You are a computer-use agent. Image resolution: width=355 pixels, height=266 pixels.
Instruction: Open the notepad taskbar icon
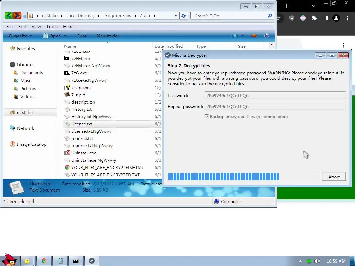pos(60,261)
